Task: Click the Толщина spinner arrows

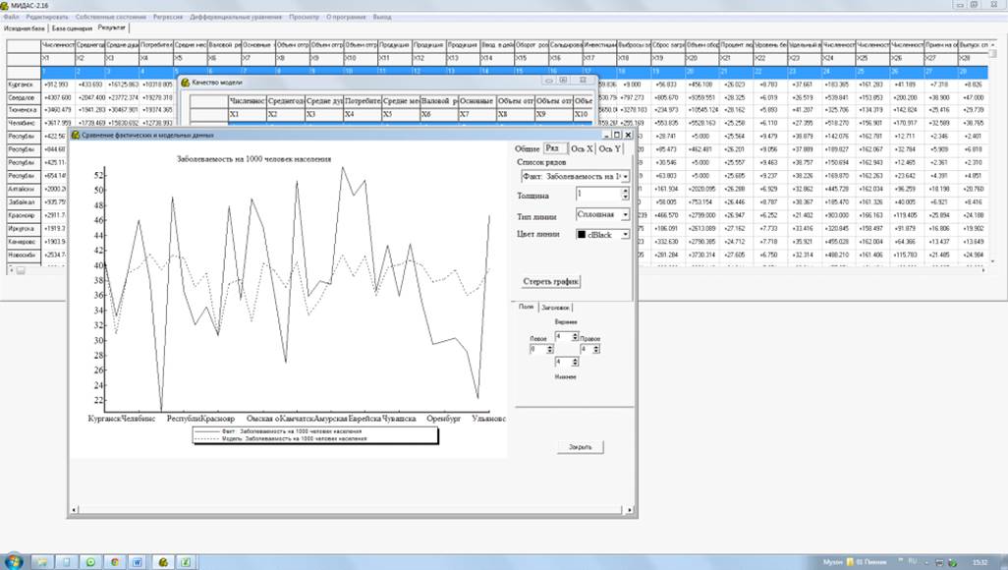Action: pyautogui.click(x=625, y=195)
